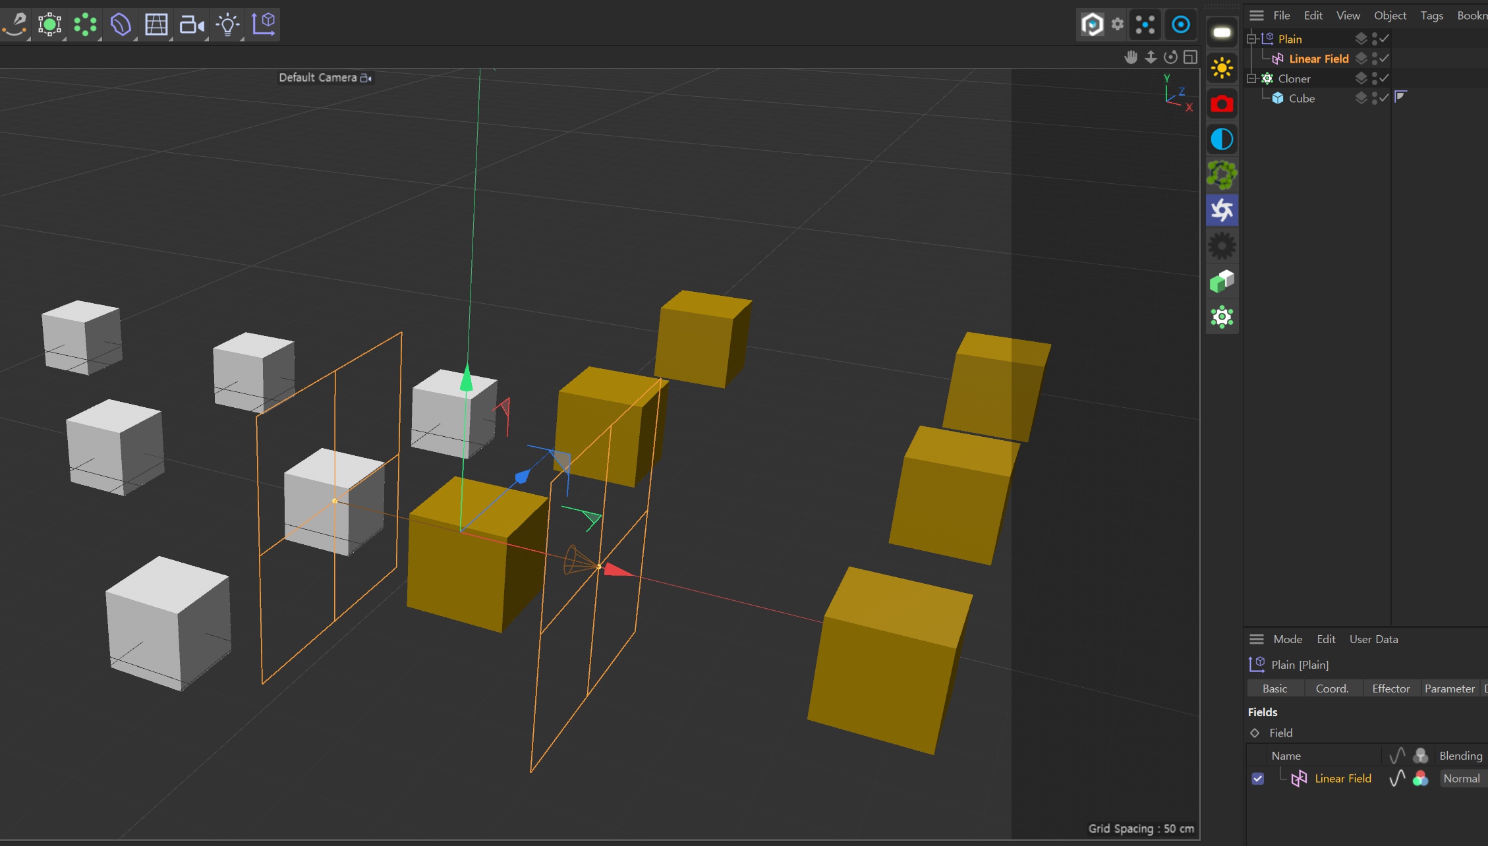Click the Plain effector toolbar icon
Screen dimensions: 1488x846
click(x=264, y=24)
